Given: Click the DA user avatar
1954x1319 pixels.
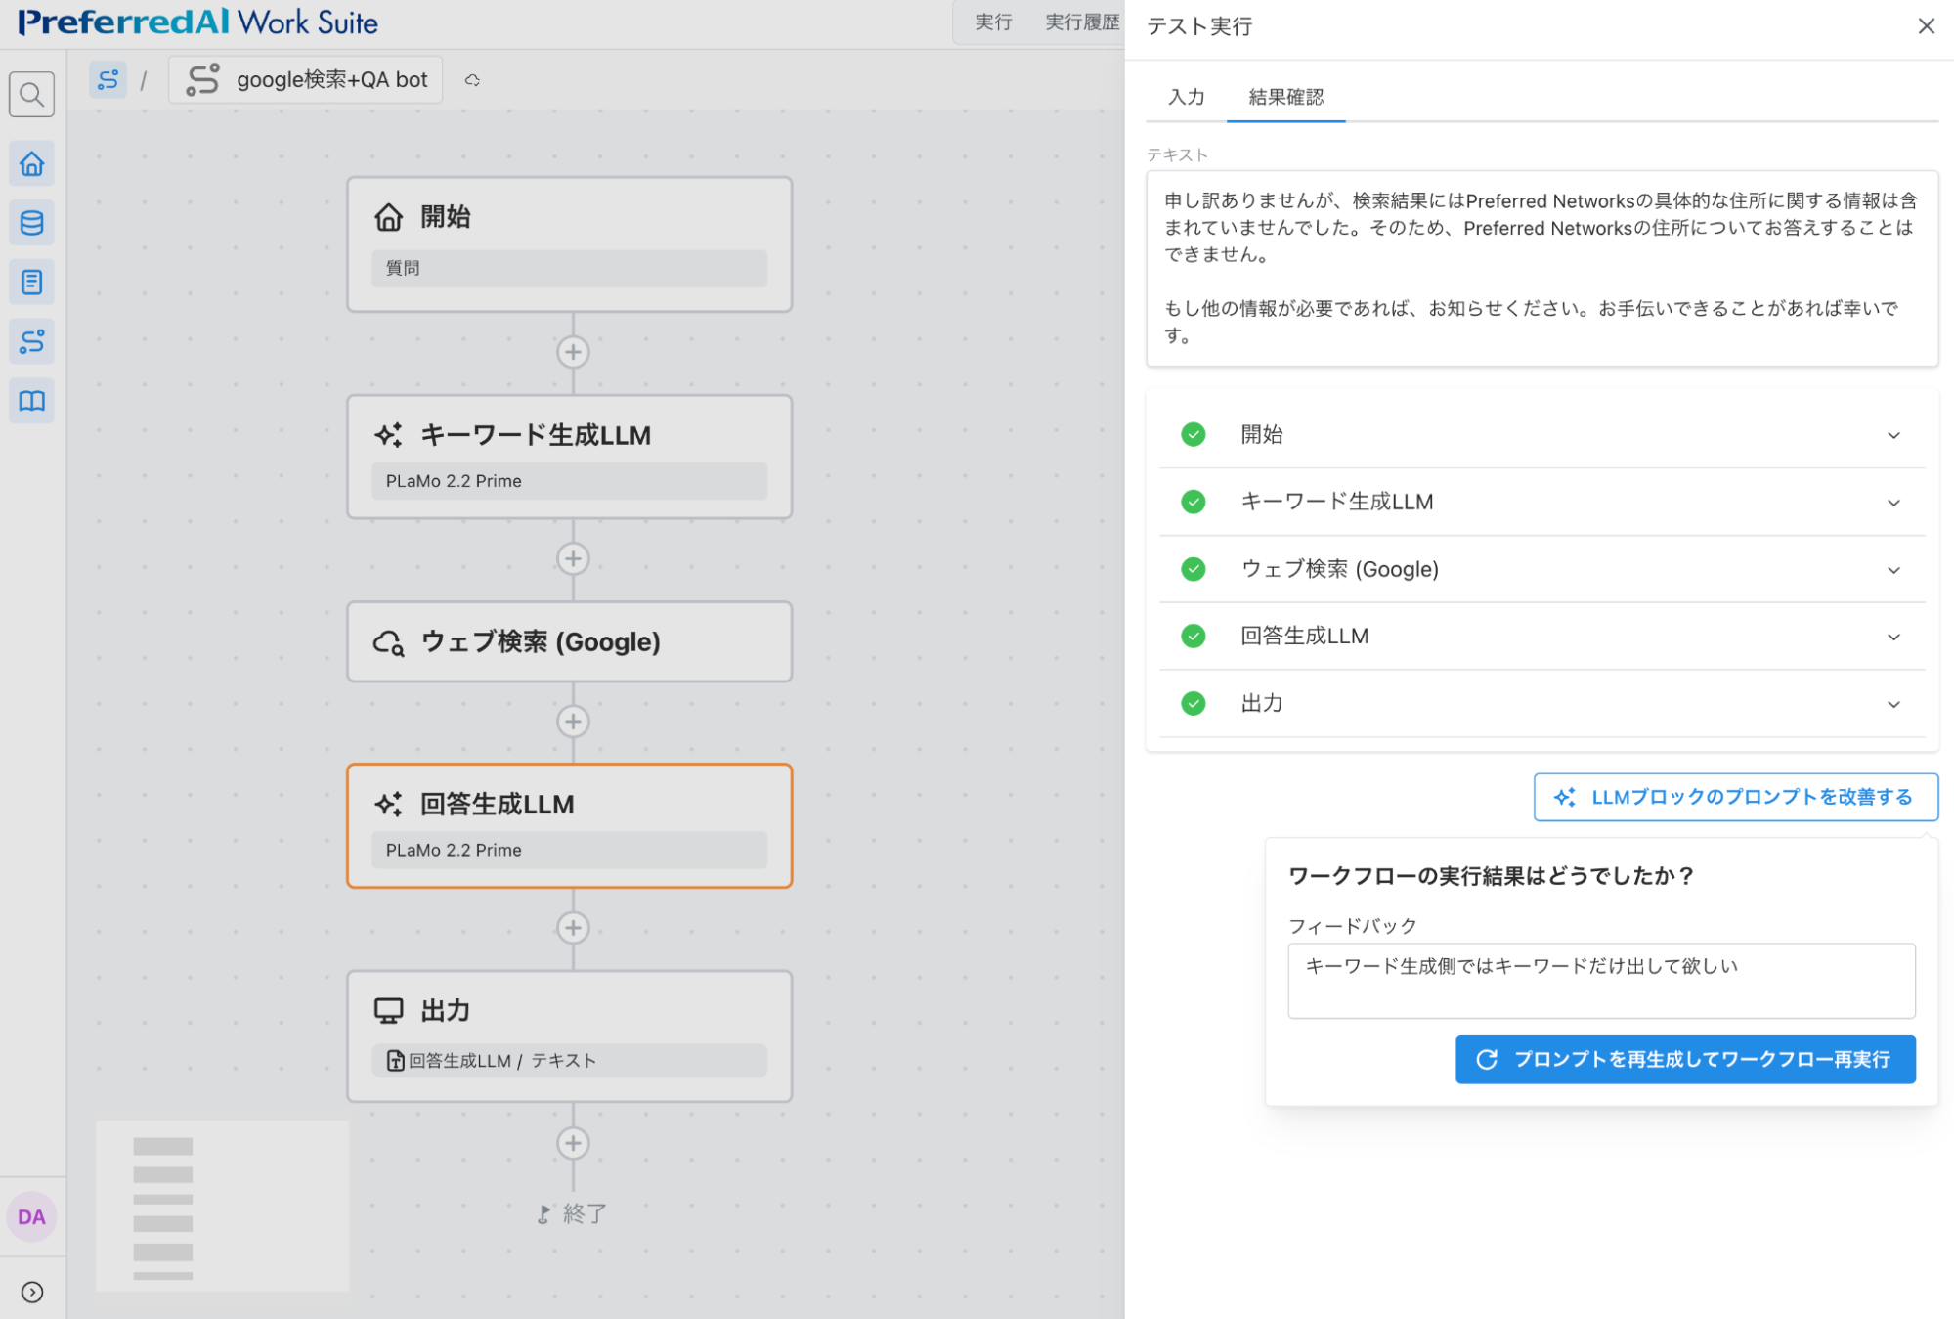Looking at the screenshot, I should click(31, 1216).
